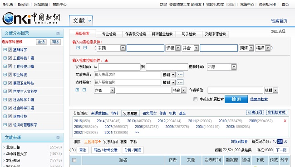Switch to the 科研基金检索 tab
This screenshot has height=167, width=295.
[x=162, y=34]
